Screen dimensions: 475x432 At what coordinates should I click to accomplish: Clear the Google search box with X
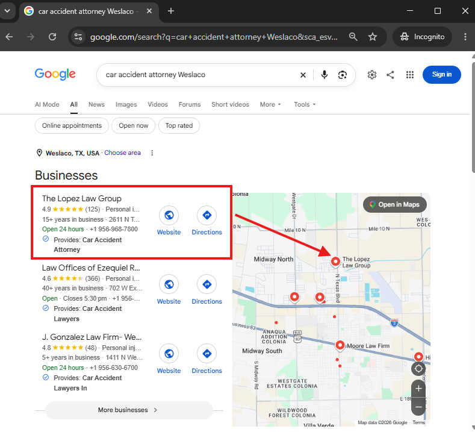[x=303, y=75]
